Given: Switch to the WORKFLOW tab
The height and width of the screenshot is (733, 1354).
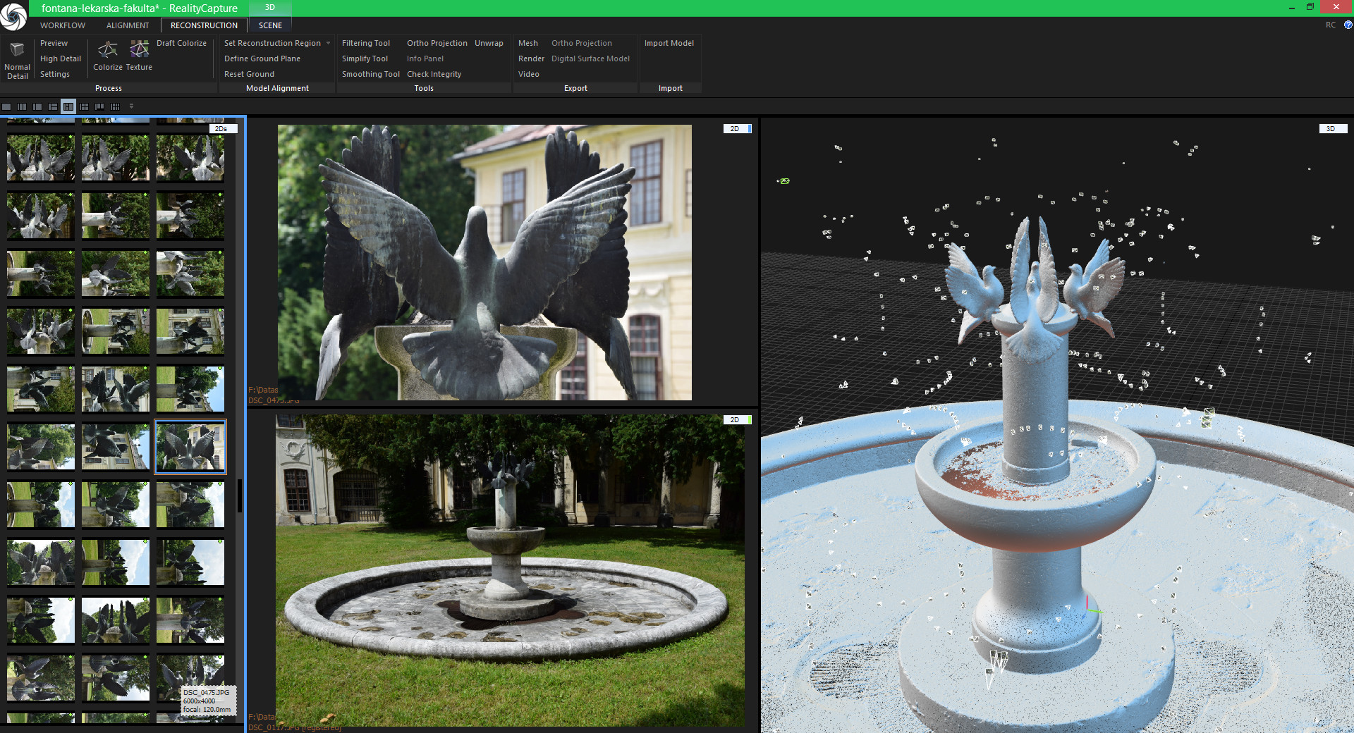Looking at the screenshot, I should 62,25.
